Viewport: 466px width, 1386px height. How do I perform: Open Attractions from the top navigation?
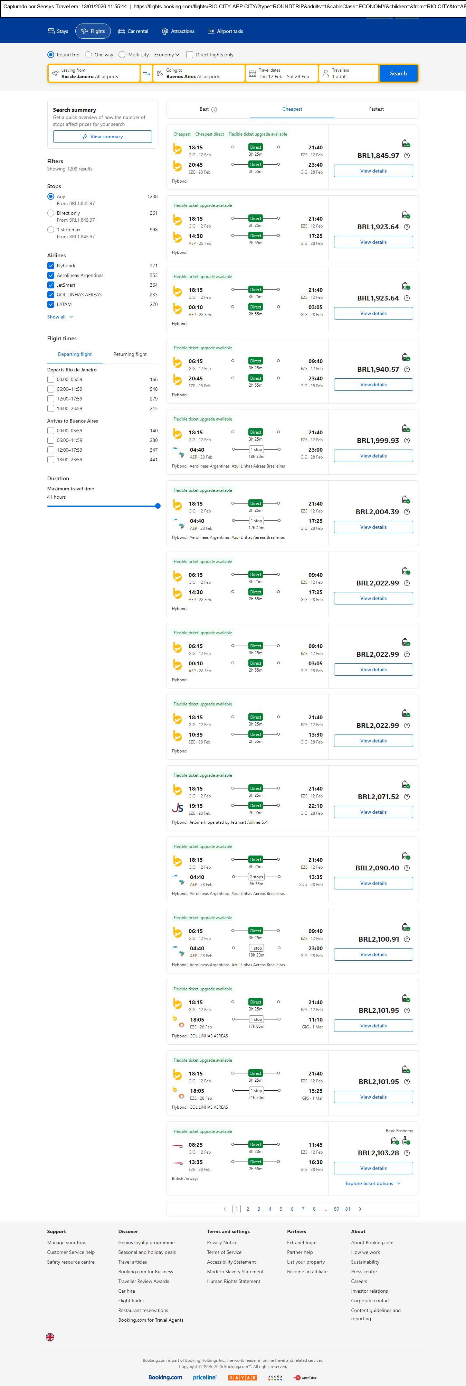point(178,31)
